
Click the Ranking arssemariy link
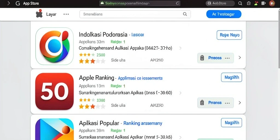[143, 123]
